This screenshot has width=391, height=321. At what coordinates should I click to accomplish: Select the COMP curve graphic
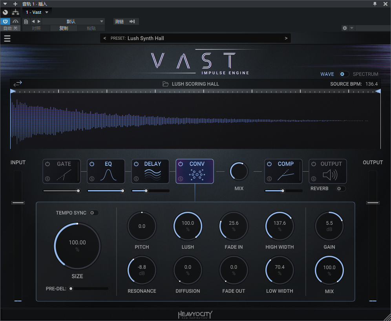coord(286,175)
